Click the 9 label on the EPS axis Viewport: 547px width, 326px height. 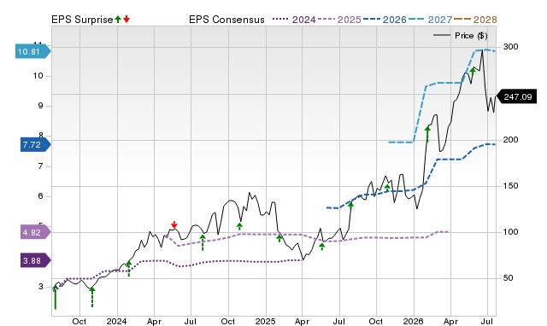(40, 106)
